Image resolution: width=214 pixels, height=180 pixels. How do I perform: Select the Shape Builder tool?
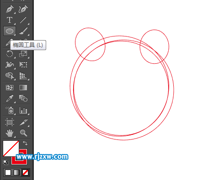10,76
